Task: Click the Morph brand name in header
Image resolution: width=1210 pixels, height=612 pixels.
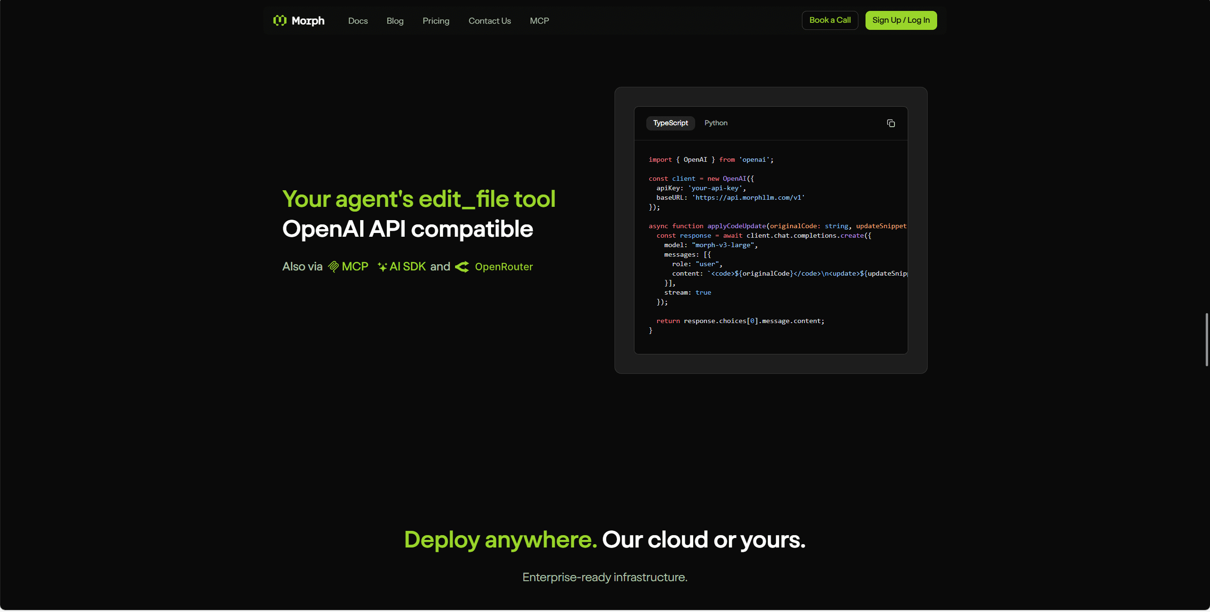Action: pyautogui.click(x=308, y=21)
